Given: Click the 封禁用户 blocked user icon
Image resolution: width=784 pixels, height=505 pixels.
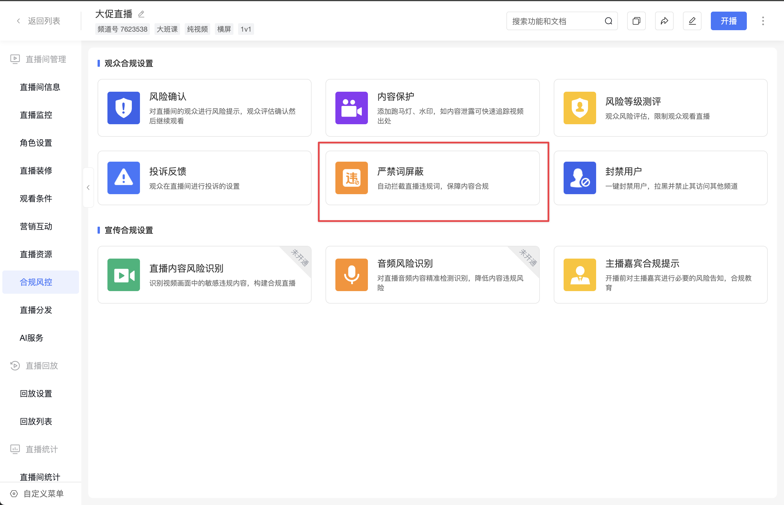Looking at the screenshot, I should tap(580, 178).
